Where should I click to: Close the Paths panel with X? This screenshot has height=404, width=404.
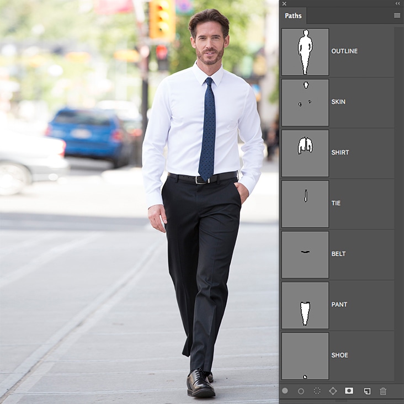click(284, 4)
